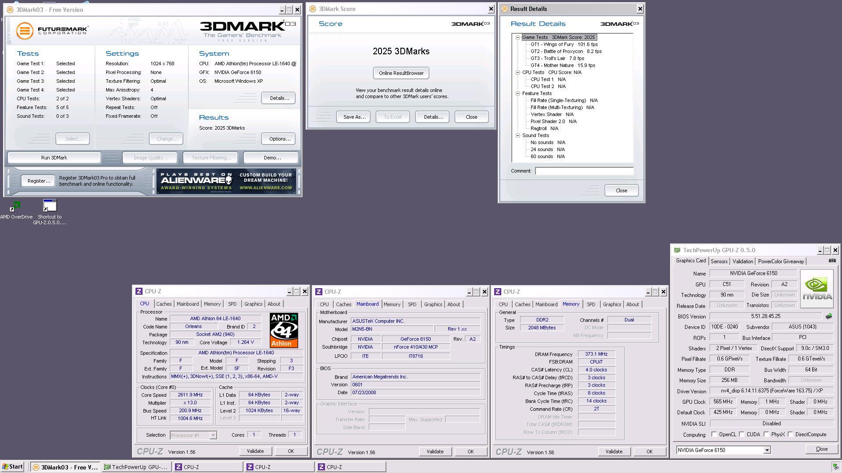Enable the DirectCompute checkbox in GPU-Z

click(x=790, y=434)
